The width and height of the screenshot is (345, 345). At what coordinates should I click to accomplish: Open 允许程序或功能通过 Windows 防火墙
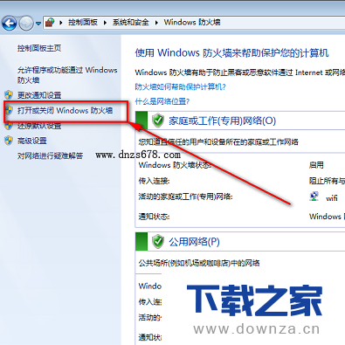click(67, 75)
